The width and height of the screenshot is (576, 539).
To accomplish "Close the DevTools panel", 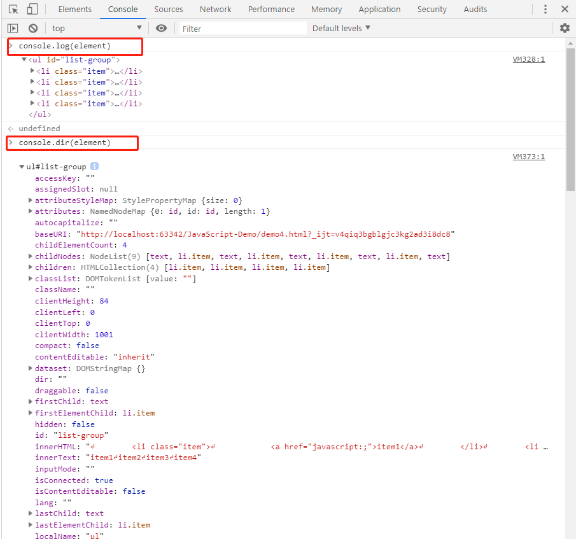I will point(565,10).
